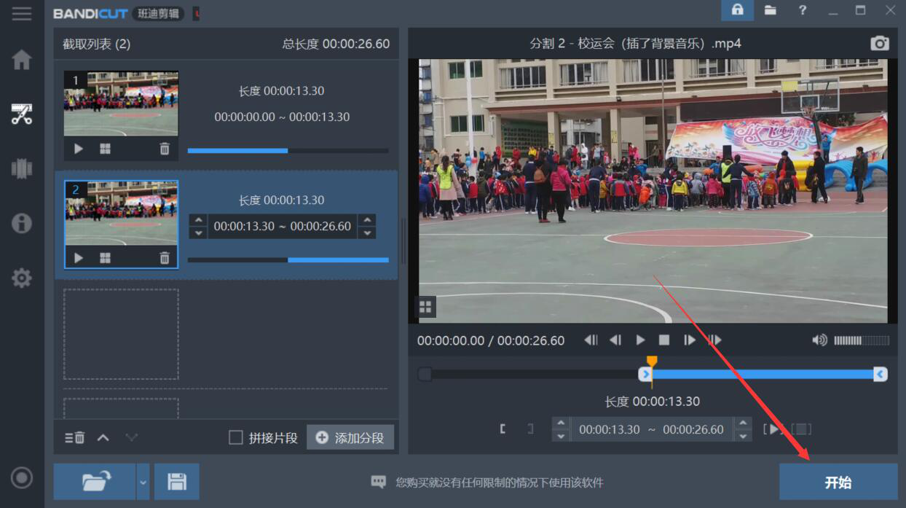This screenshot has height=508, width=906.
Task: Click the segment end handle on the timeline
Action: 881,375
